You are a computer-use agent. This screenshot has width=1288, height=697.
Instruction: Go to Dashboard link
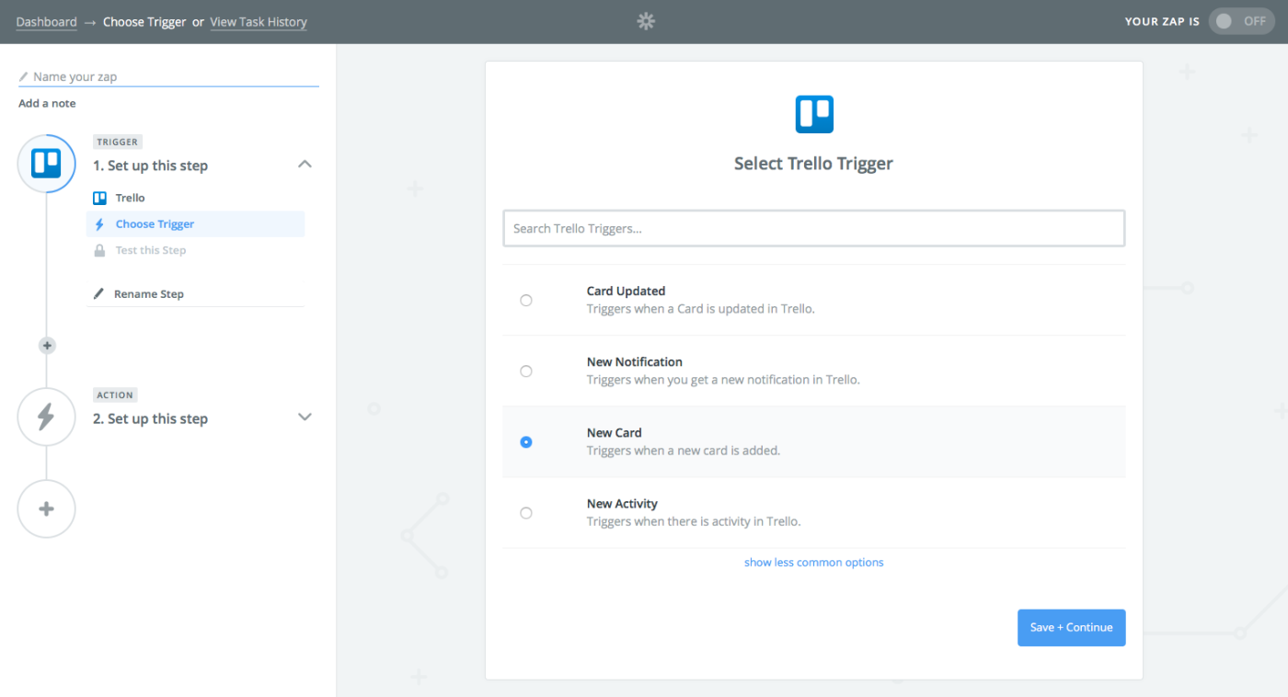[x=46, y=22]
